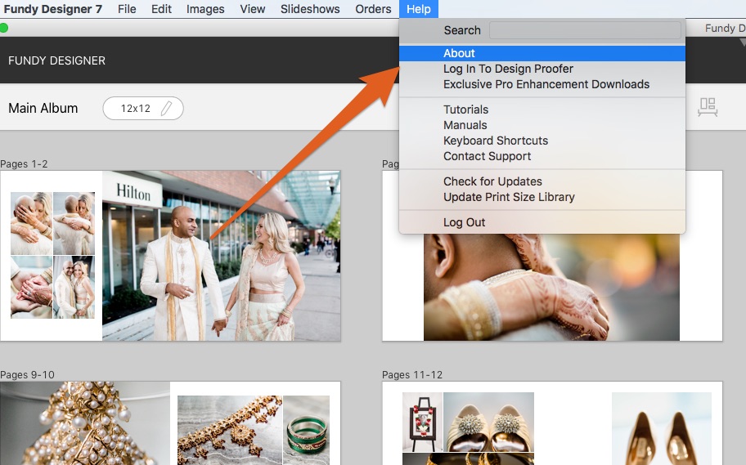Close the Help menu in menu bar
The image size is (746, 465).
[x=419, y=9]
